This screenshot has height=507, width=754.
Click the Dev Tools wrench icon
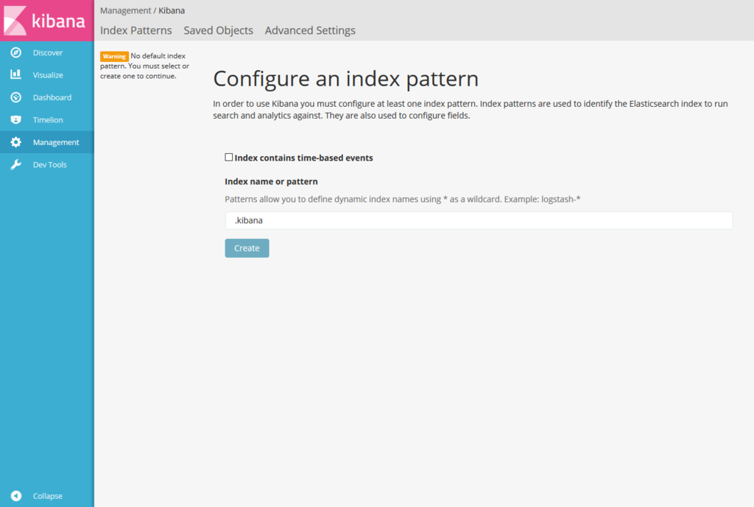[x=16, y=164]
